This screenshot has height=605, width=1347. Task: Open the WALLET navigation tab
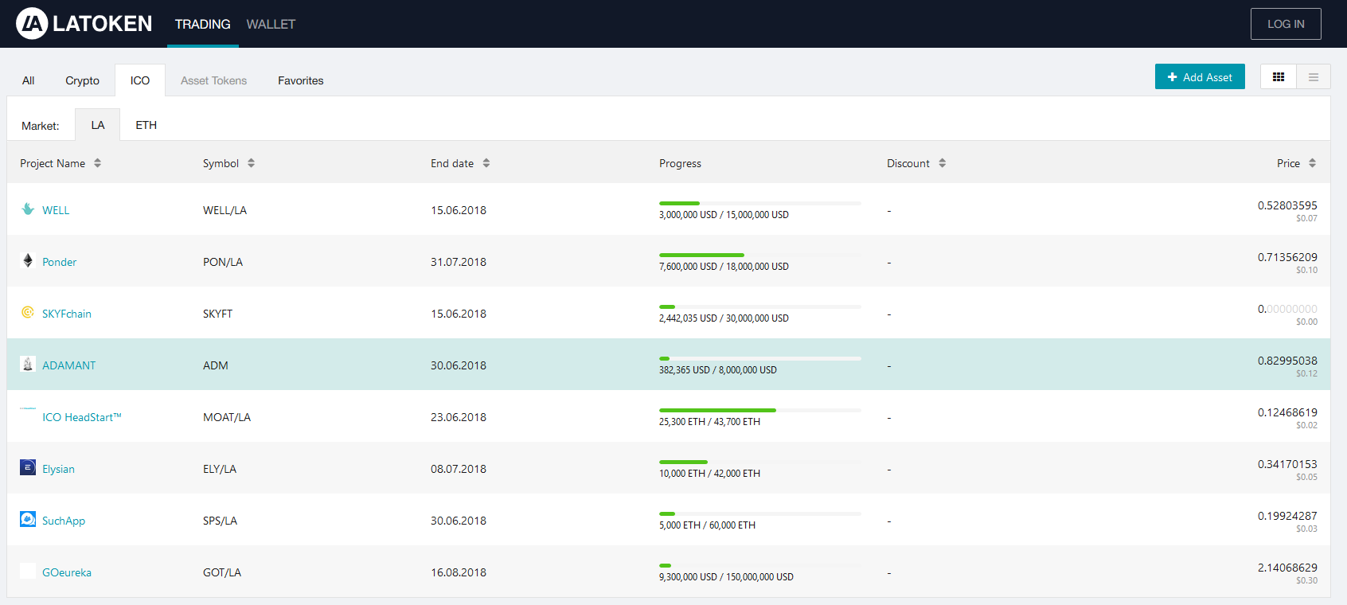(271, 25)
